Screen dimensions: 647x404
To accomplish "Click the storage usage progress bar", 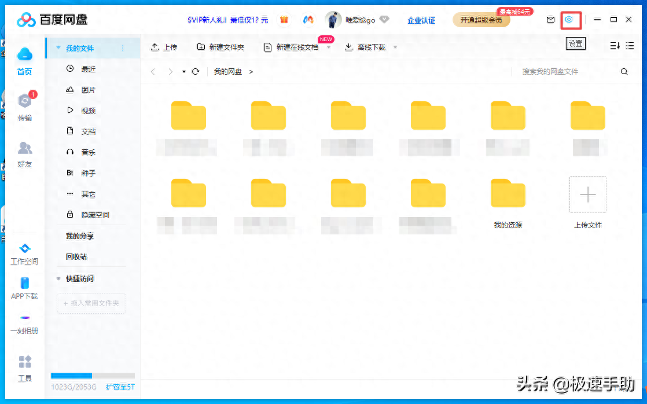I will (93, 376).
